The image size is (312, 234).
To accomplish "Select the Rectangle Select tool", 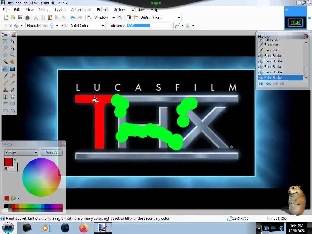I will [x=5, y=41].
